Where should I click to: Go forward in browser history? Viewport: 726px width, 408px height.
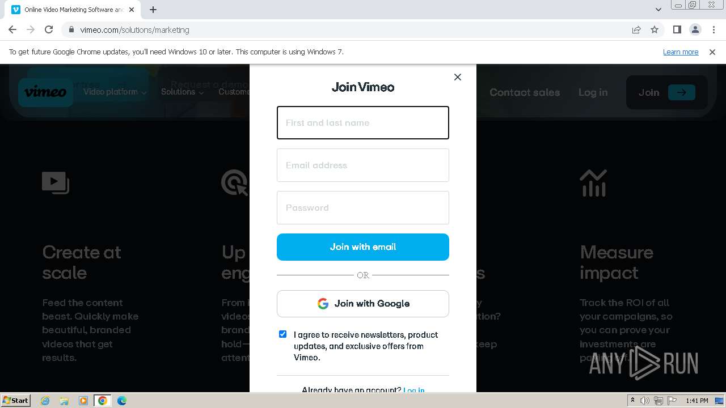coord(31,29)
